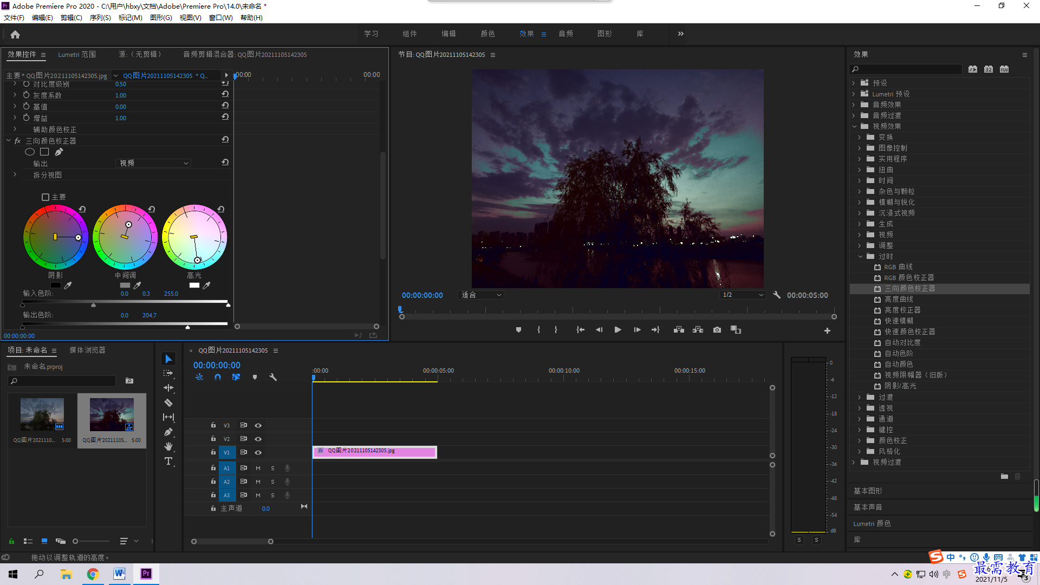Select the Selection arrow tool

tap(168, 359)
